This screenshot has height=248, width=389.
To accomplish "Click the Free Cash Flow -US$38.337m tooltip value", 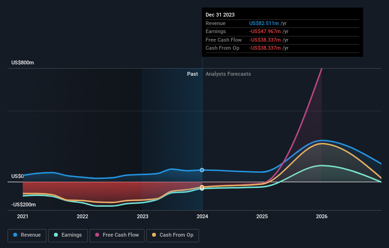I will [265, 40].
